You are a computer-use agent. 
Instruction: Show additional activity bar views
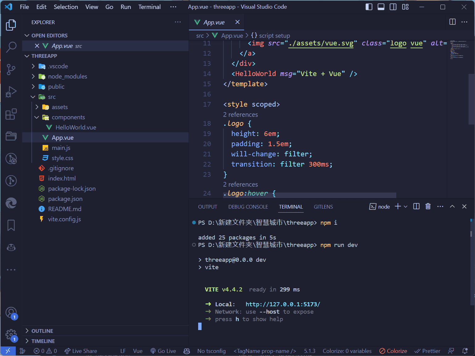[x=11, y=270]
